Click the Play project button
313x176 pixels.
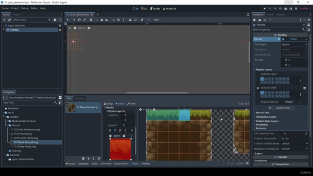click(x=265, y=9)
